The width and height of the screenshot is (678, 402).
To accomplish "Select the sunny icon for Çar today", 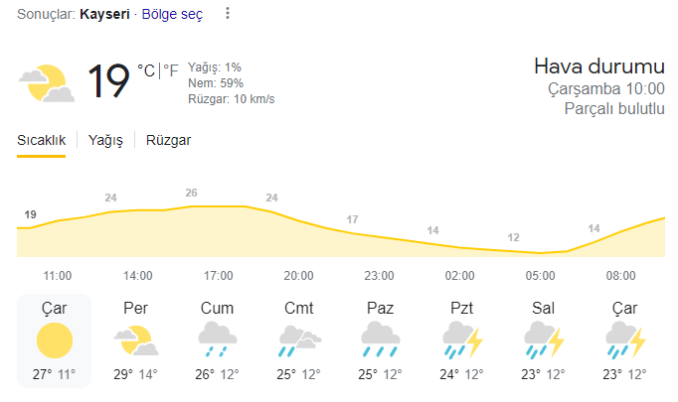I will [x=55, y=340].
